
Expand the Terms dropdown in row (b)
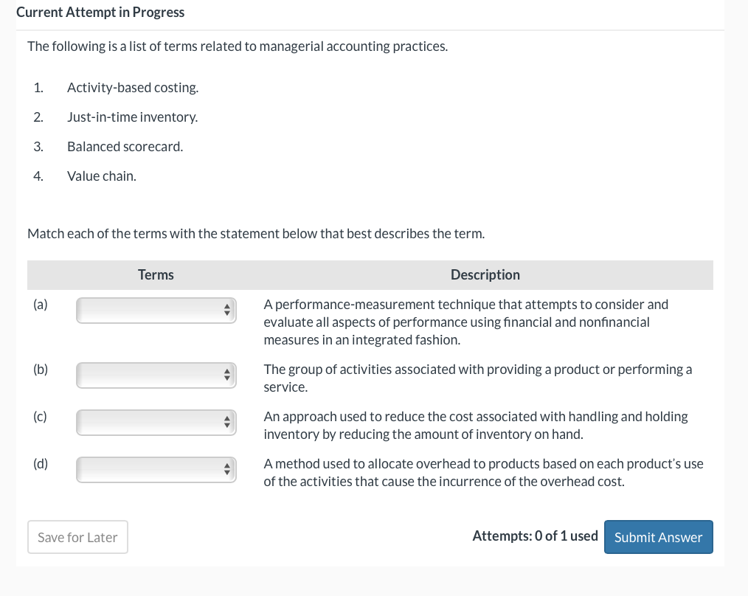point(156,375)
